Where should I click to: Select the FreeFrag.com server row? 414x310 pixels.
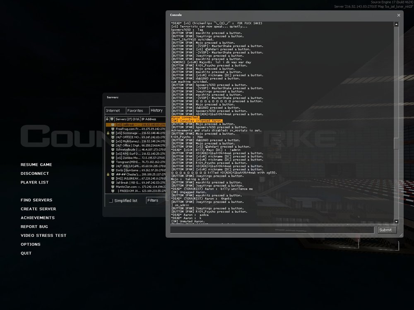(135, 129)
